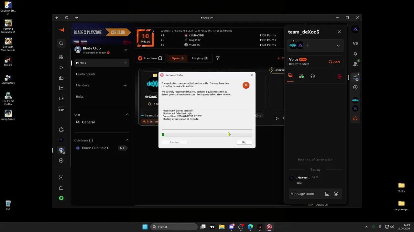
Task: Collapse the Club Queue section
Action: [x=127, y=140]
